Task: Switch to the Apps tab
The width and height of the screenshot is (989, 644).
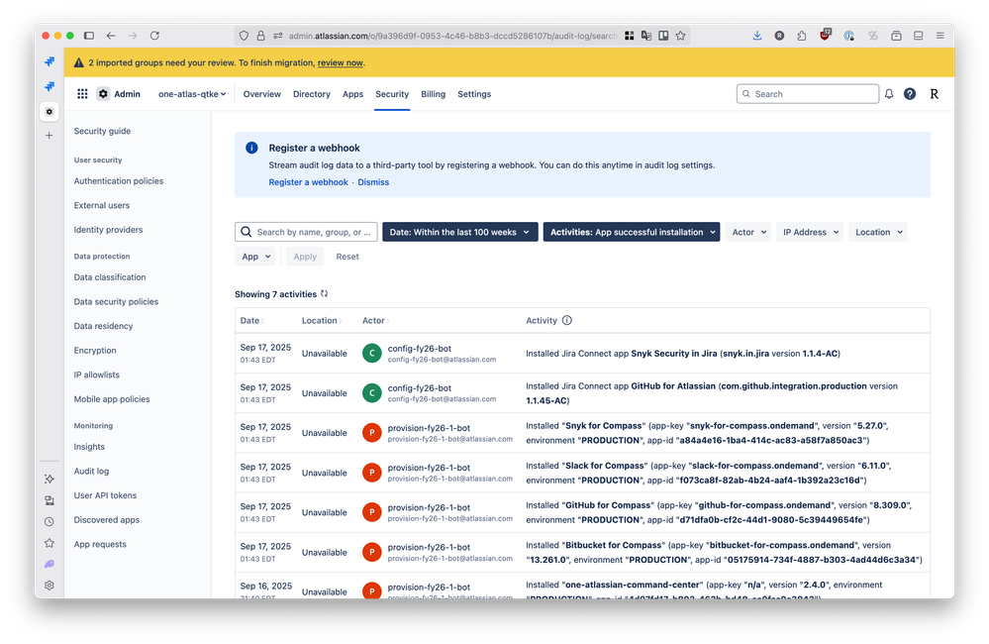Action: (x=352, y=94)
